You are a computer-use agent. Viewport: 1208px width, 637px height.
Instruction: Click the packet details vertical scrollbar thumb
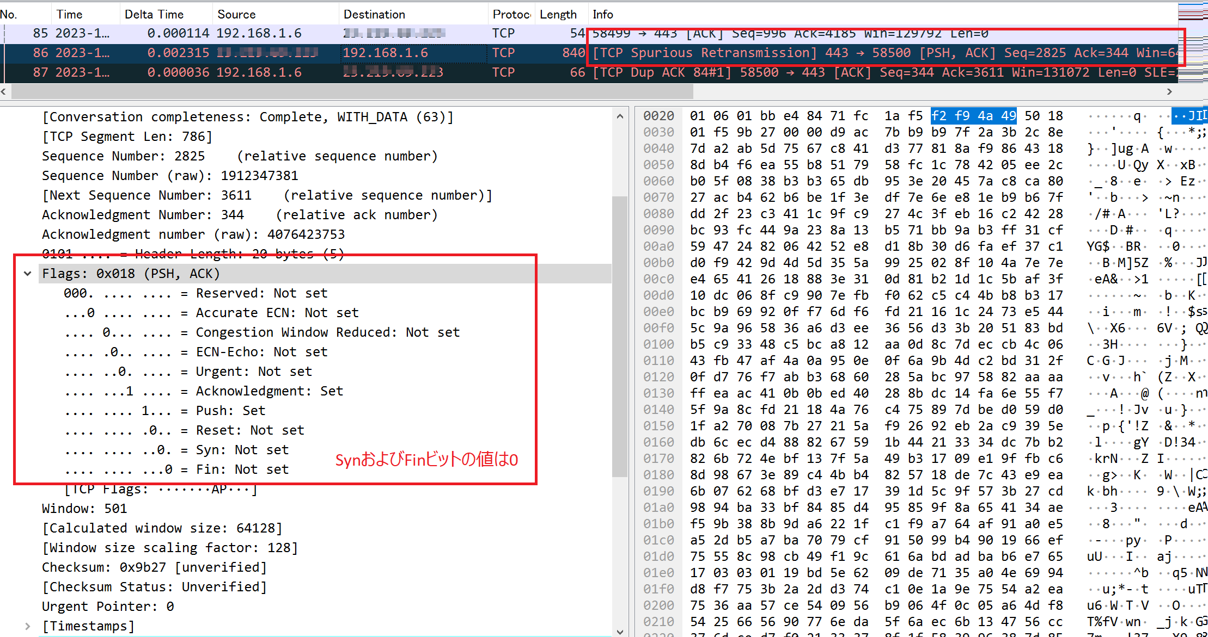pyautogui.click(x=620, y=336)
